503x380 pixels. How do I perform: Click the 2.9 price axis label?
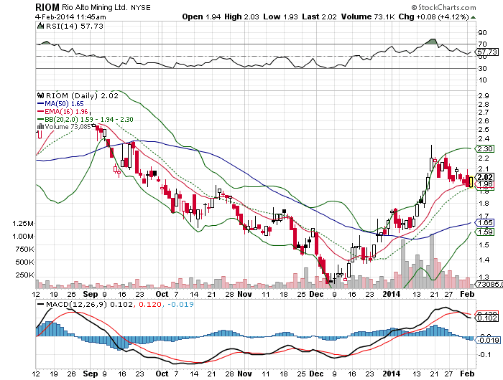[x=484, y=96]
